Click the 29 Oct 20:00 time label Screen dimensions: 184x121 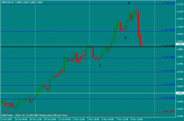pos(50,119)
